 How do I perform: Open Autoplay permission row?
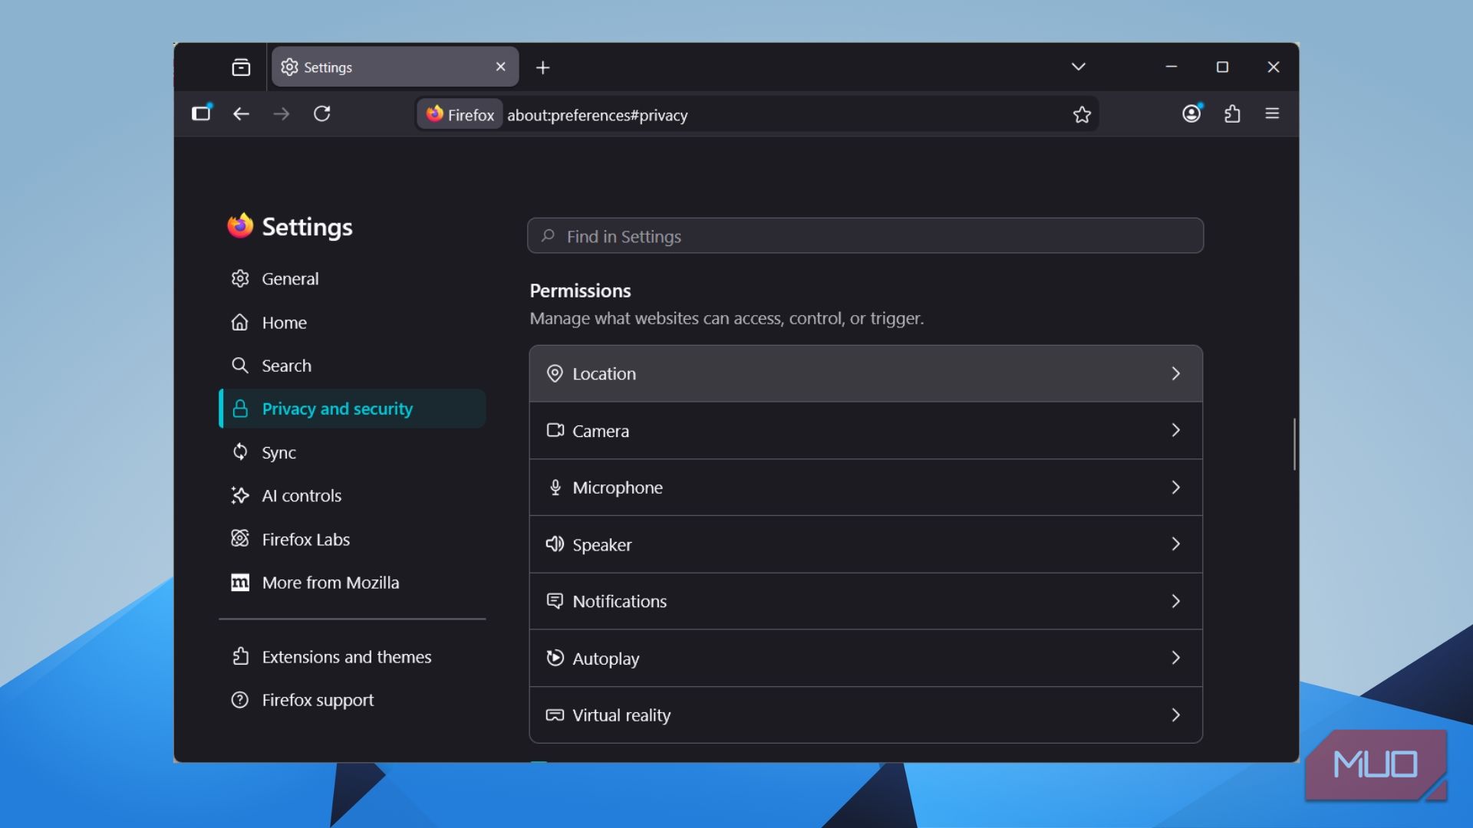[865, 658]
